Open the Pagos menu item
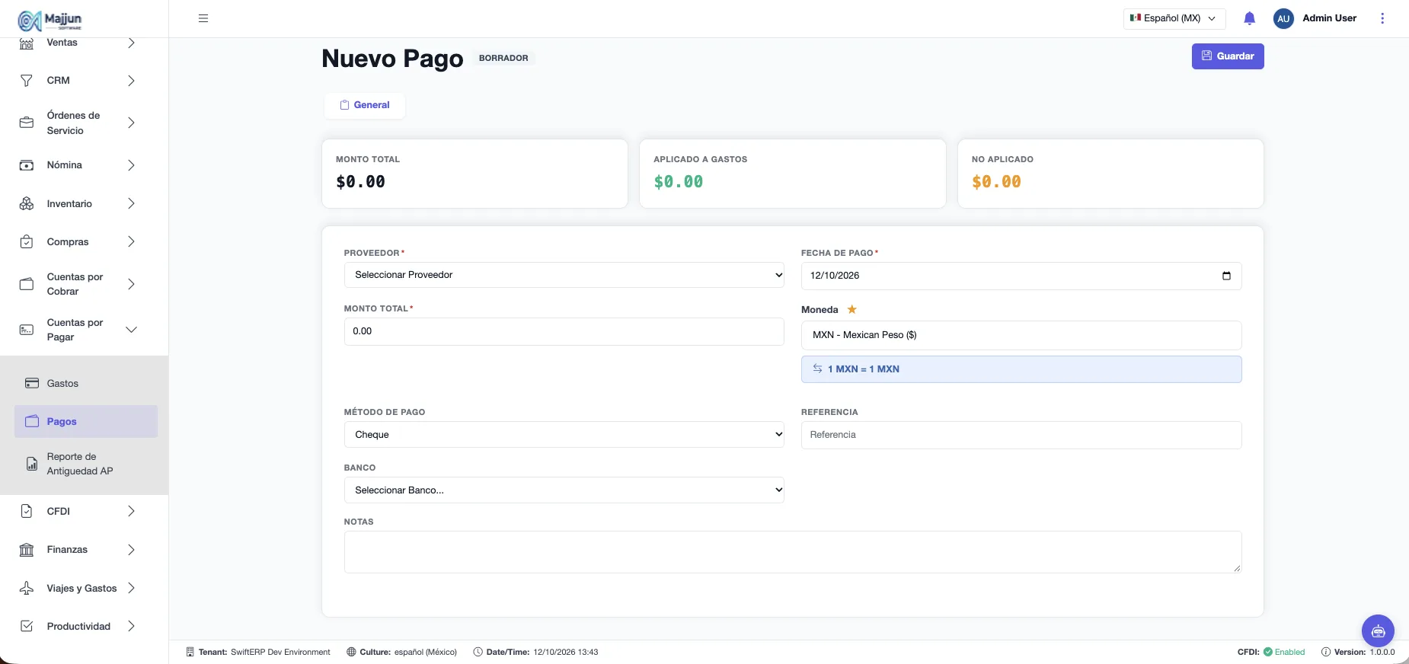Image resolution: width=1409 pixels, height=664 pixels. pyautogui.click(x=86, y=421)
